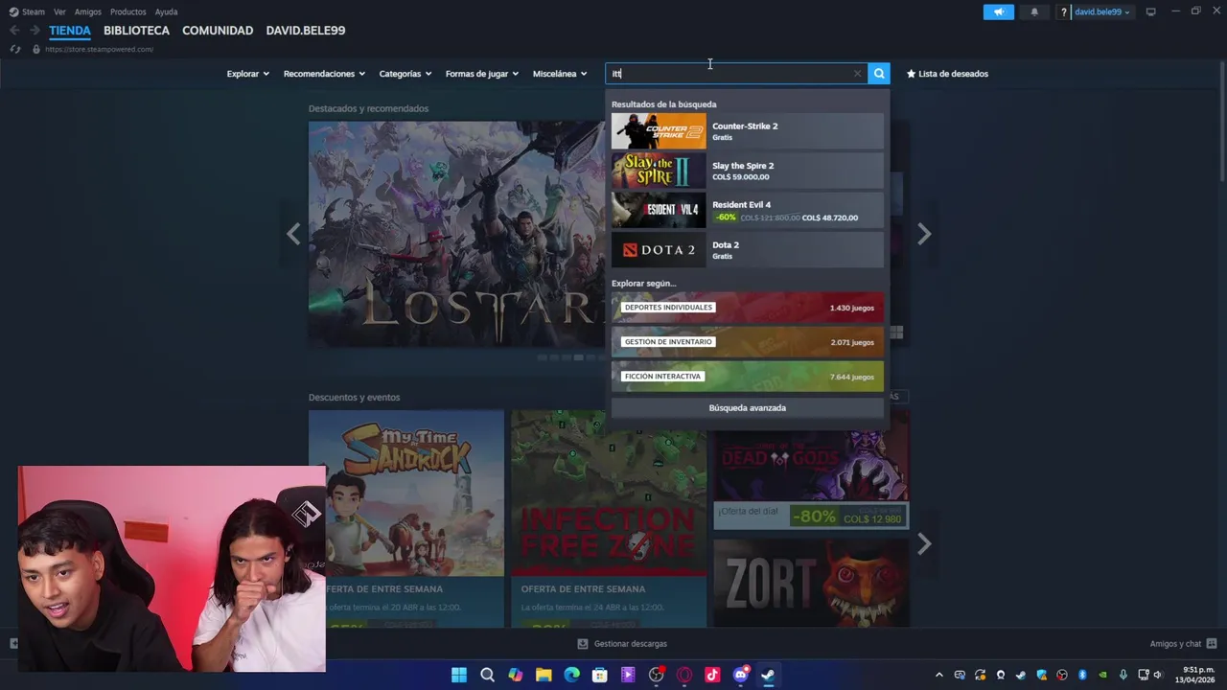Image resolution: width=1227 pixels, height=690 pixels.
Task: Expand the Explorar dropdown
Action: [248, 74]
